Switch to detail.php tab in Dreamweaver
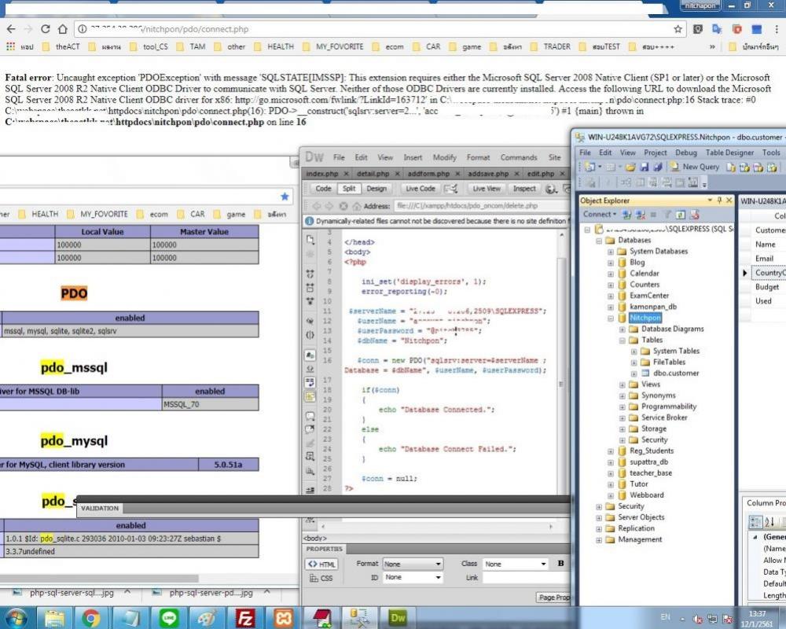Screen dimensions: 786x629 pos(373,174)
